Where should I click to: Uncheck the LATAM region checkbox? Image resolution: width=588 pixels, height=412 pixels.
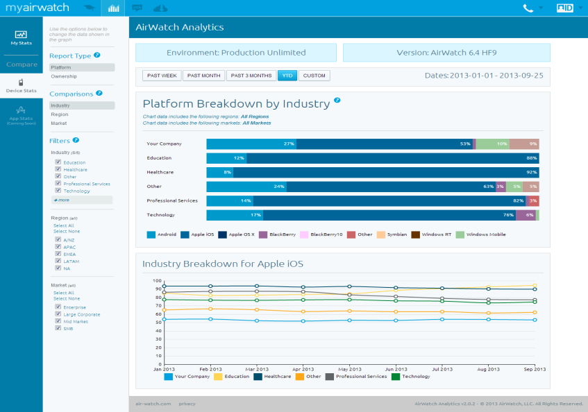[58, 261]
